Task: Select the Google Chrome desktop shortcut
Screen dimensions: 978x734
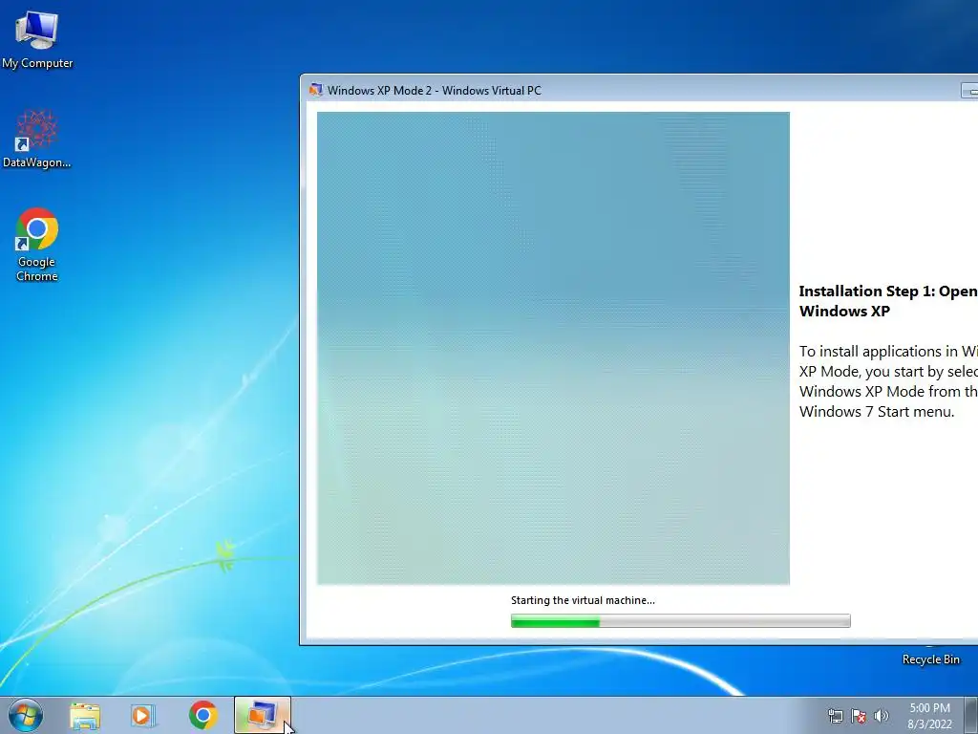Action: coord(37,245)
